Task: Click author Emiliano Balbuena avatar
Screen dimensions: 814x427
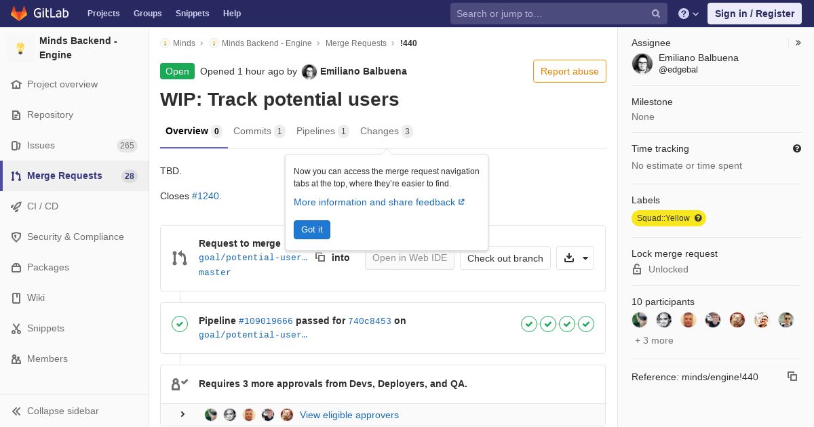Action: tap(309, 72)
